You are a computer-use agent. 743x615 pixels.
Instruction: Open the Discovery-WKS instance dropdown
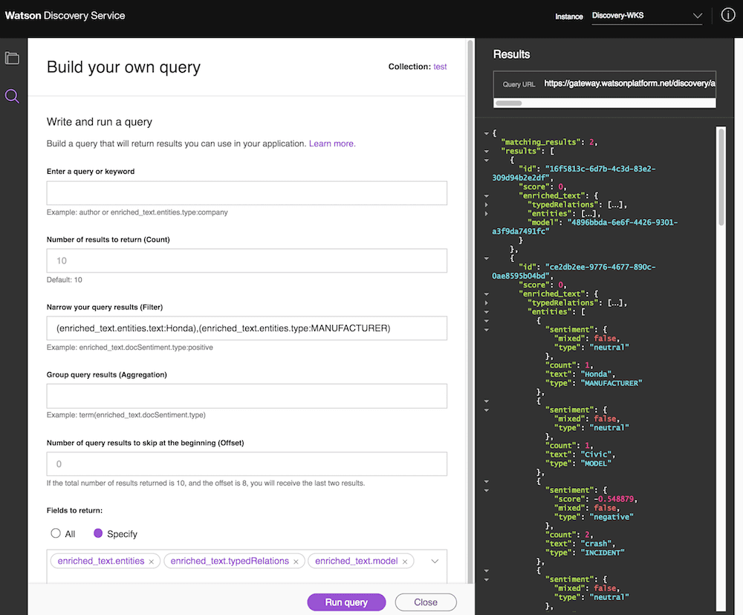pos(646,16)
